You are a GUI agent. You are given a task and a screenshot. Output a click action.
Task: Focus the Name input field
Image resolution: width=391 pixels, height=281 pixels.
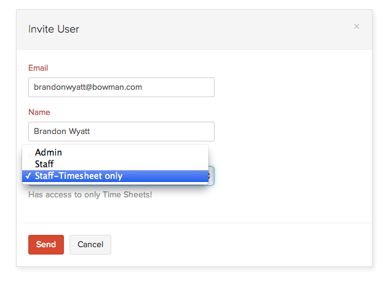click(x=121, y=132)
